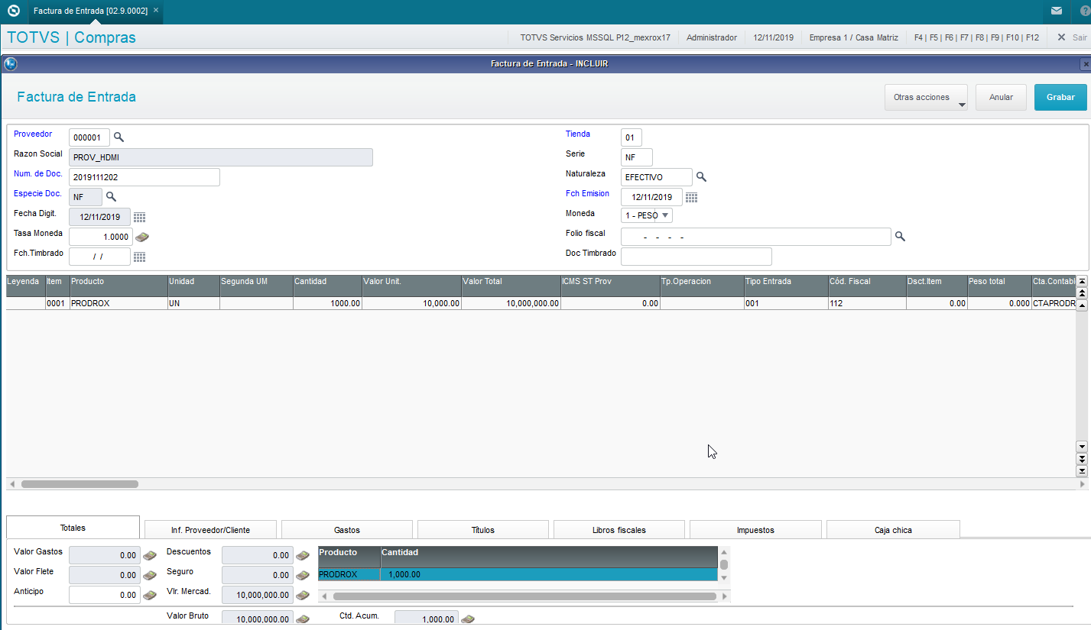The width and height of the screenshot is (1091, 630).
Task: Open the Libros fiscales tab
Action: tap(619, 530)
